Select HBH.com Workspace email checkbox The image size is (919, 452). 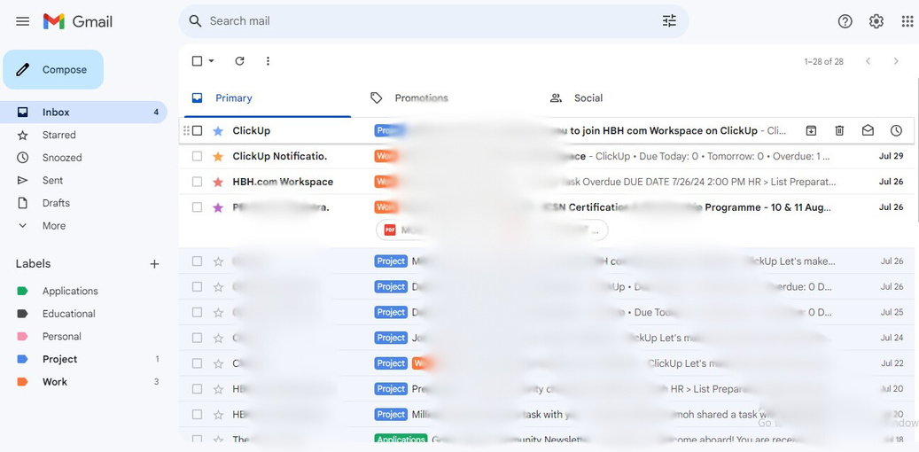(x=197, y=182)
